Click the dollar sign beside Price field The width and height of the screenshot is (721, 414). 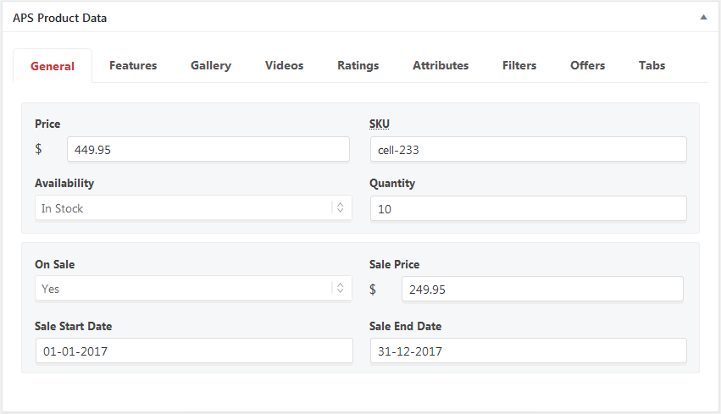coord(39,149)
